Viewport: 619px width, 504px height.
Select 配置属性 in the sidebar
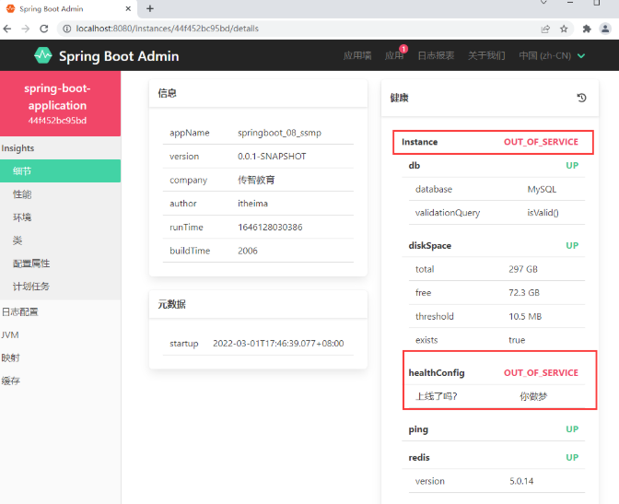[x=61, y=264]
